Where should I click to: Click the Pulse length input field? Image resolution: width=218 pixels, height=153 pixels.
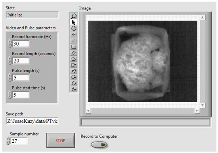(x=21, y=78)
